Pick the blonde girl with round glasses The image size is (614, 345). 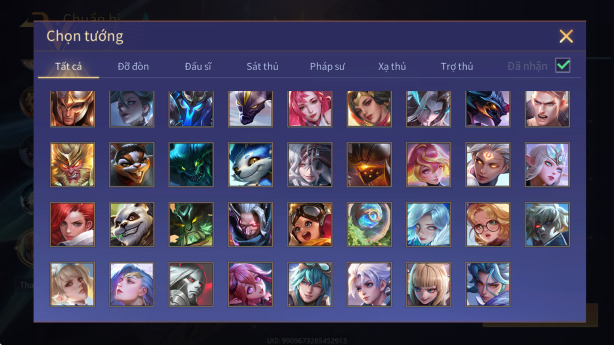[488, 224]
